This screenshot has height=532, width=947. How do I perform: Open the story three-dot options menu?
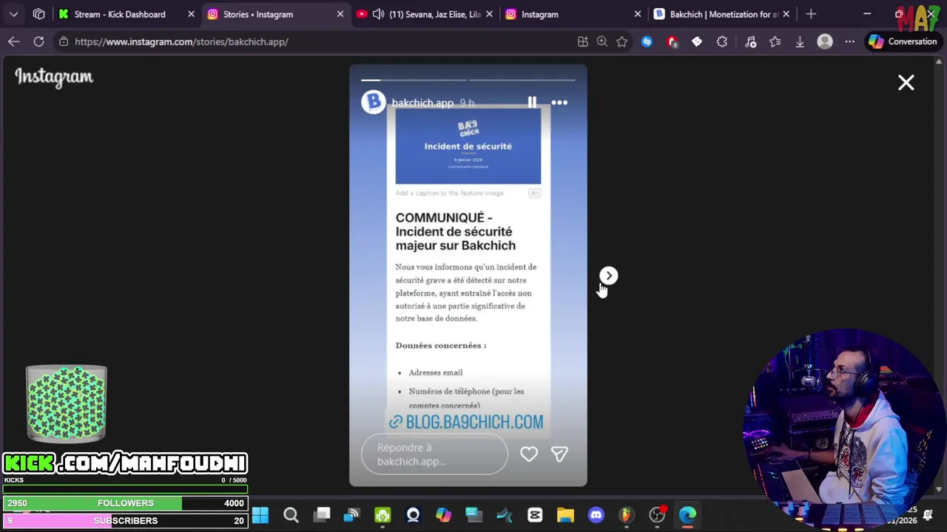click(559, 103)
